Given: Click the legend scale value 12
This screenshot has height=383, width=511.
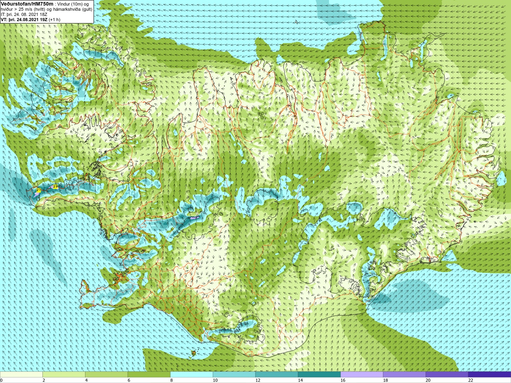Looking at the screenshot, I should pos(258,380).
